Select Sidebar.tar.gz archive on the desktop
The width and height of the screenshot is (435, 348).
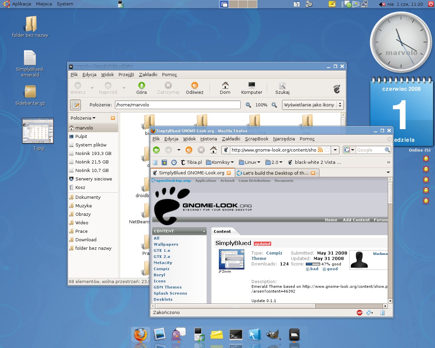click(x=30, y=95)
